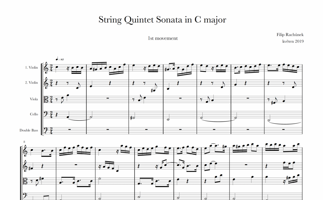Click the 2/4 time signature on 1. Violin staff
The image size is (323, 200).
51,68
